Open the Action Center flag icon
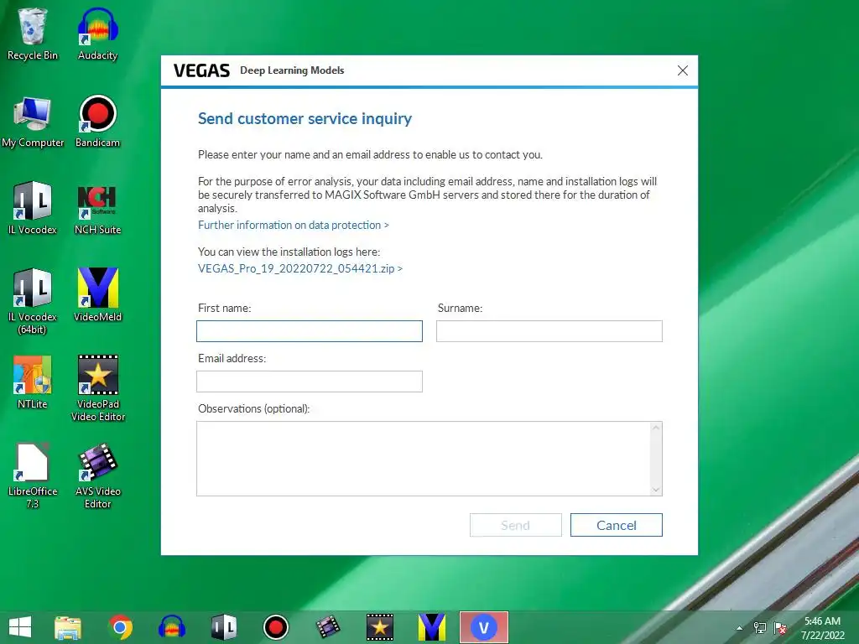 point(780,628)
